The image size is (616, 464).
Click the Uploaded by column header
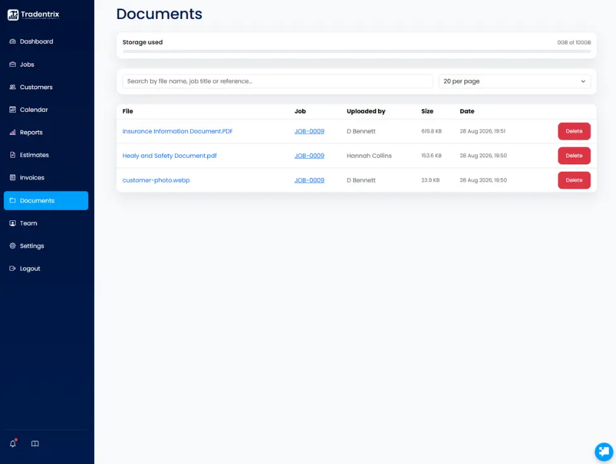[x=366, y=111]
